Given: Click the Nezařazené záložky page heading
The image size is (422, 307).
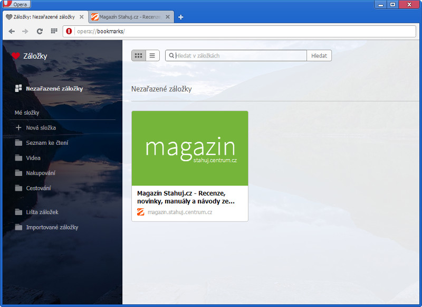Looking at the screenshot, I should (161, 89).
